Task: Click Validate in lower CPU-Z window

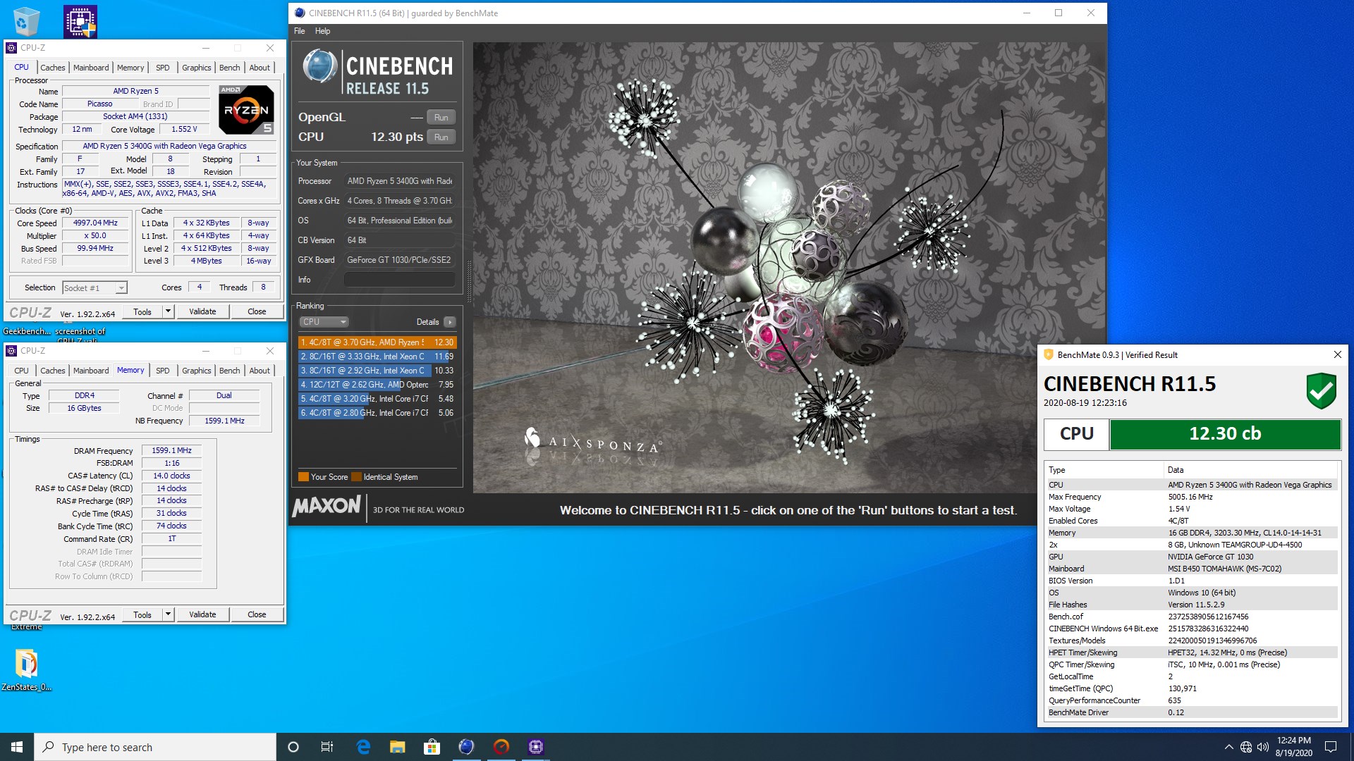Action: (202, 614)
